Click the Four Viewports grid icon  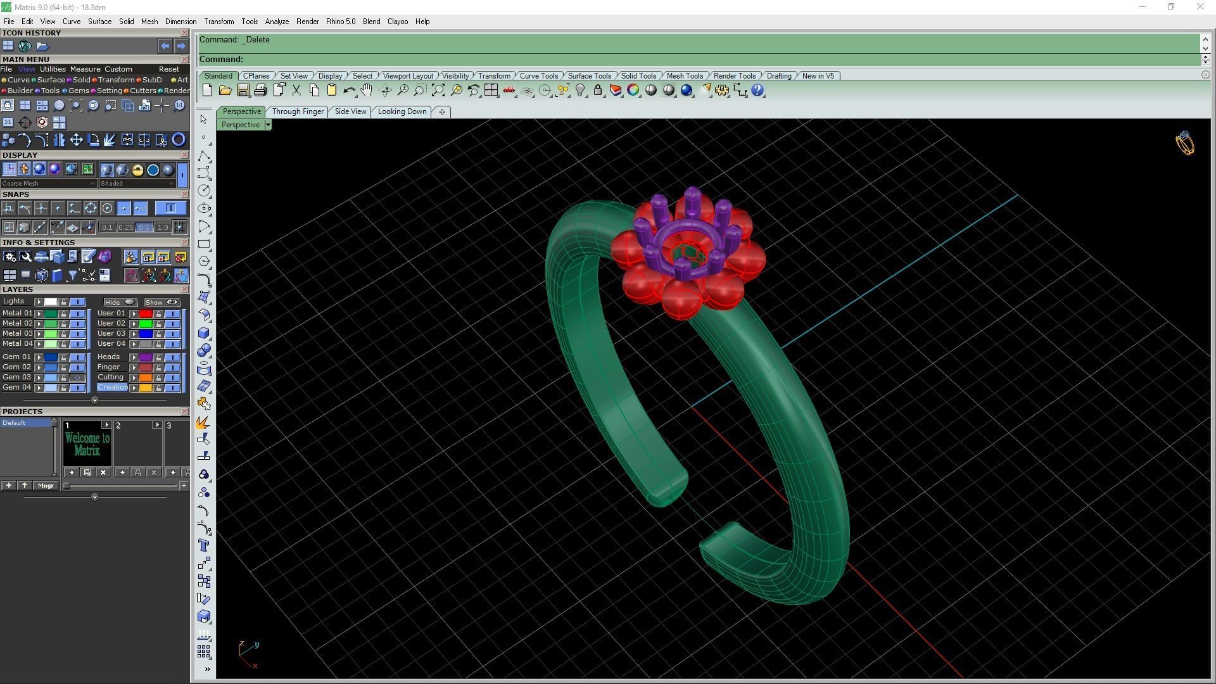(x=491, y=91)
